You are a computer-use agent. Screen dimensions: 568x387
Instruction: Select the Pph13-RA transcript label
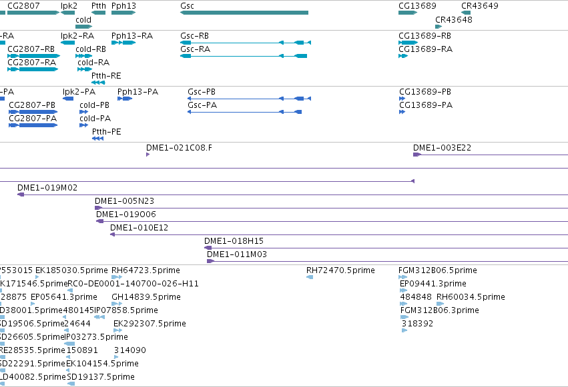[132, 36]
